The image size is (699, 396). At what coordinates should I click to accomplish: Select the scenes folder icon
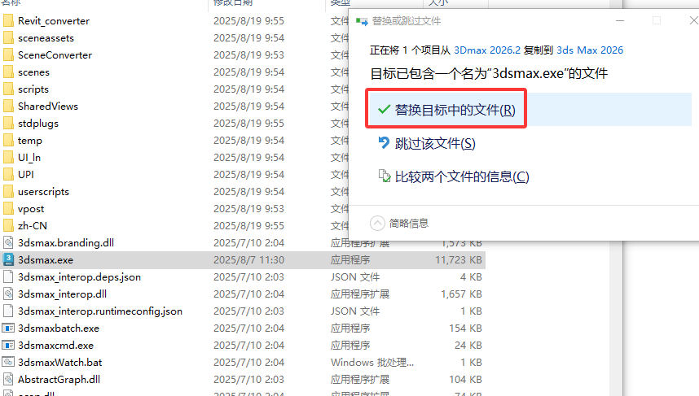8,72
